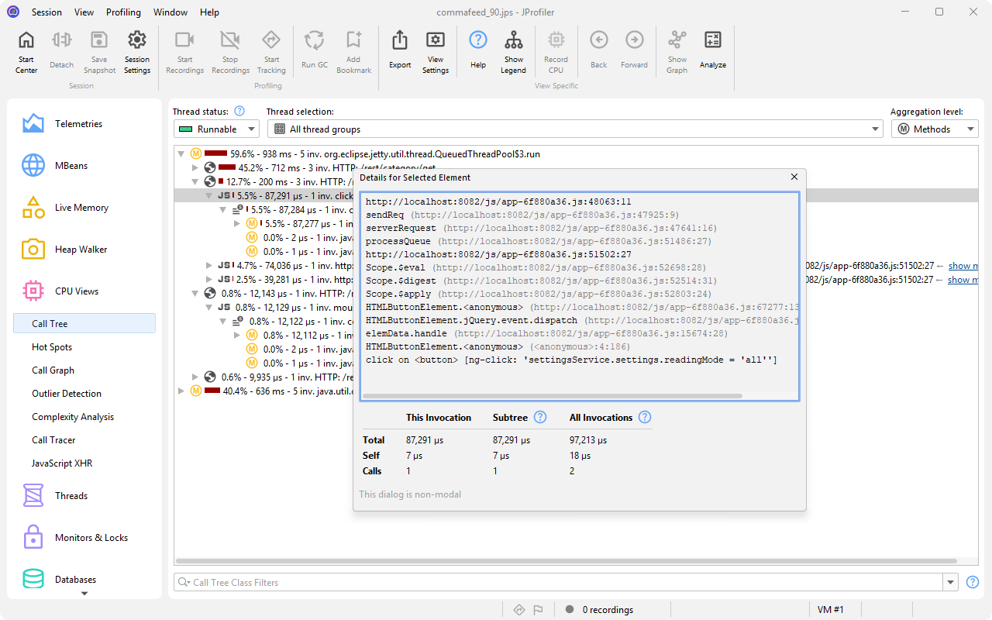This screenshot has width=992, height=620.
Task: Open the Live Memory section
Action: coord(81,208)
